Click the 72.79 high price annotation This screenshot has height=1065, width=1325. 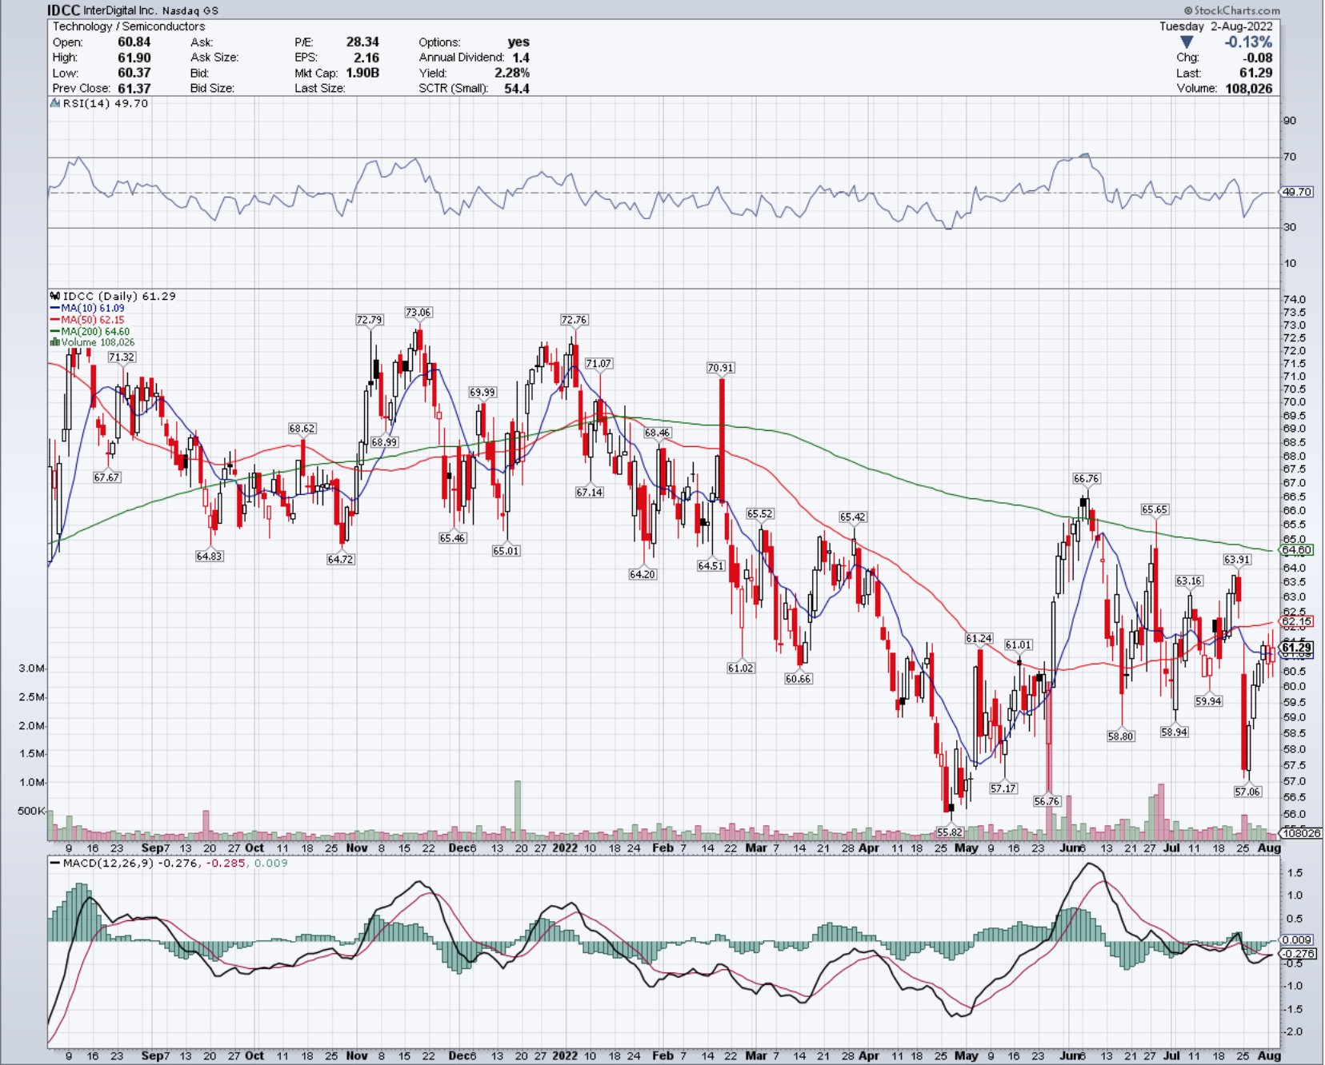tap(370, 320)
